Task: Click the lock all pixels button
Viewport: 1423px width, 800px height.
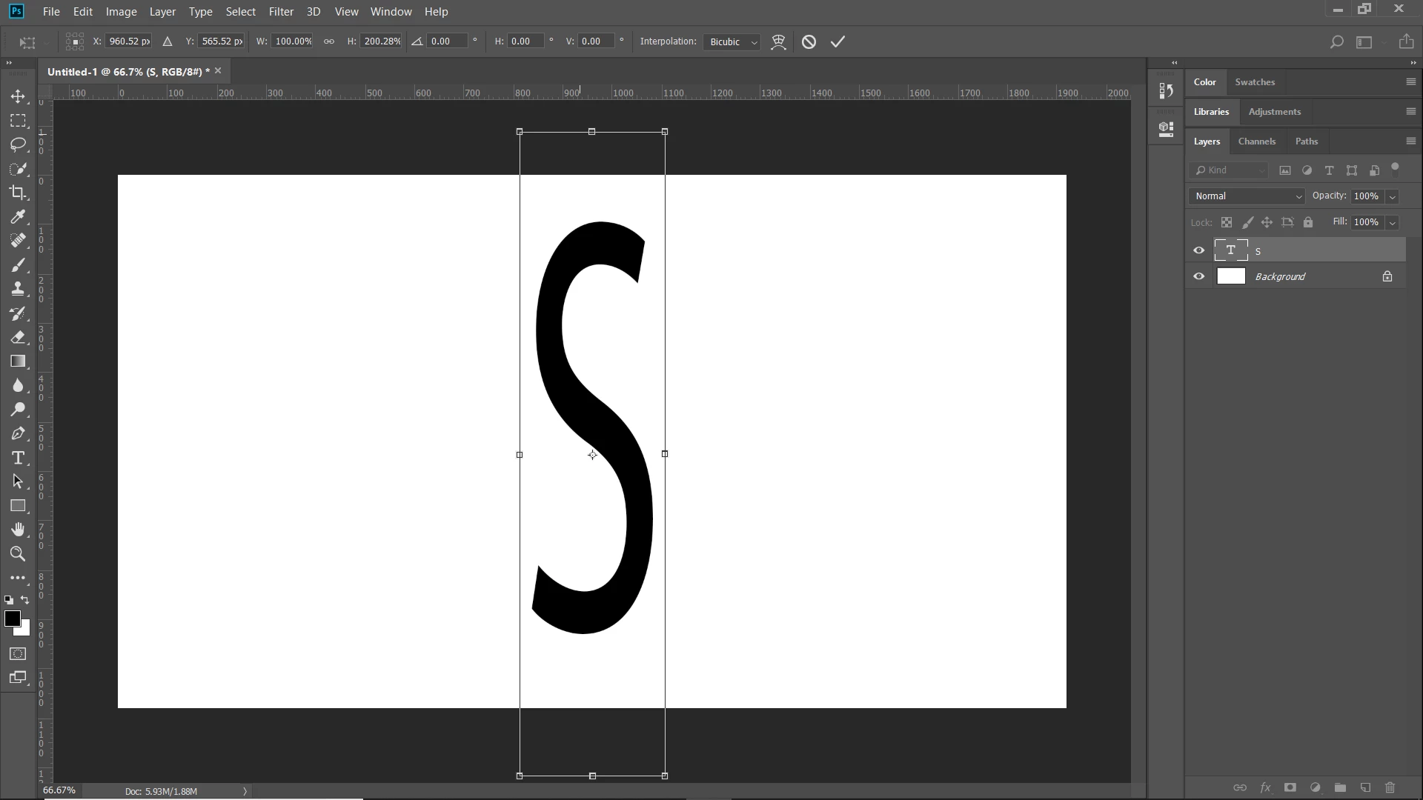Action: click(x=1308, y=222)
